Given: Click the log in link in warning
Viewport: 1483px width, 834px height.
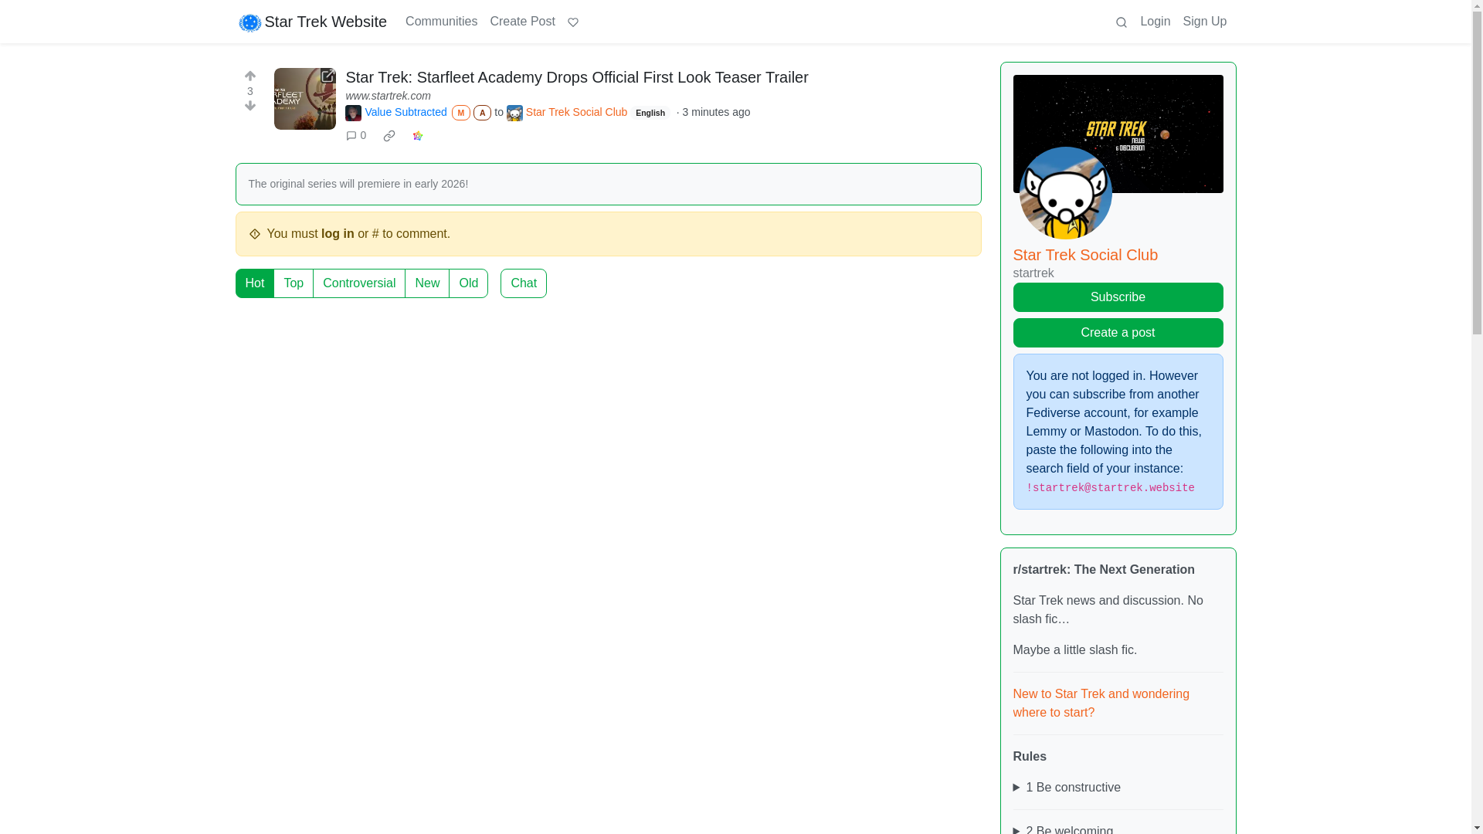Looking at the screenshot, I should [338, 234].
